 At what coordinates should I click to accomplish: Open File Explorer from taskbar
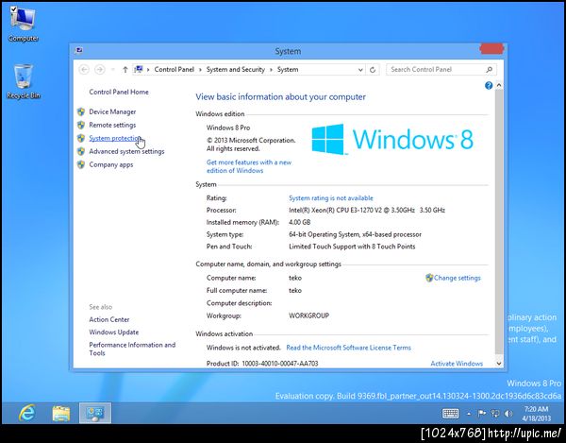[61, 413]
